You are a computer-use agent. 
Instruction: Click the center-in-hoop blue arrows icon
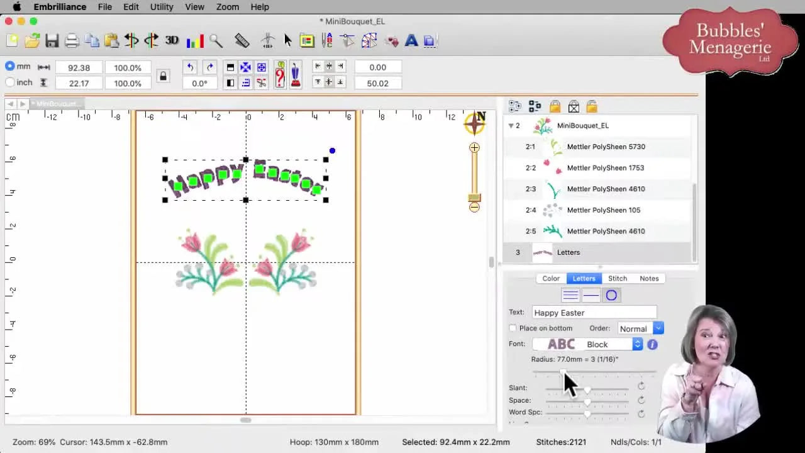246,67
